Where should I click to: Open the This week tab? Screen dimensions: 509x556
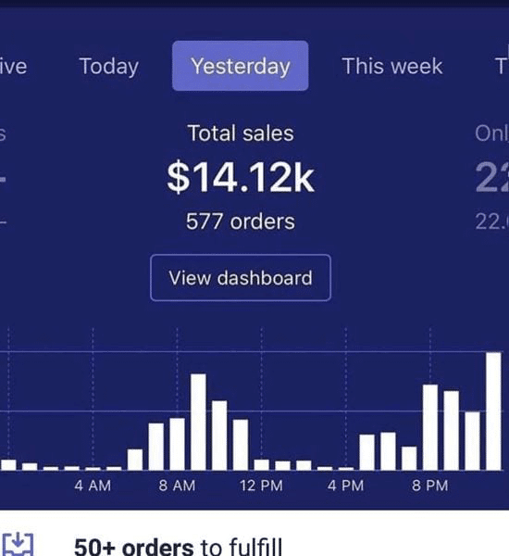[392, 67]
